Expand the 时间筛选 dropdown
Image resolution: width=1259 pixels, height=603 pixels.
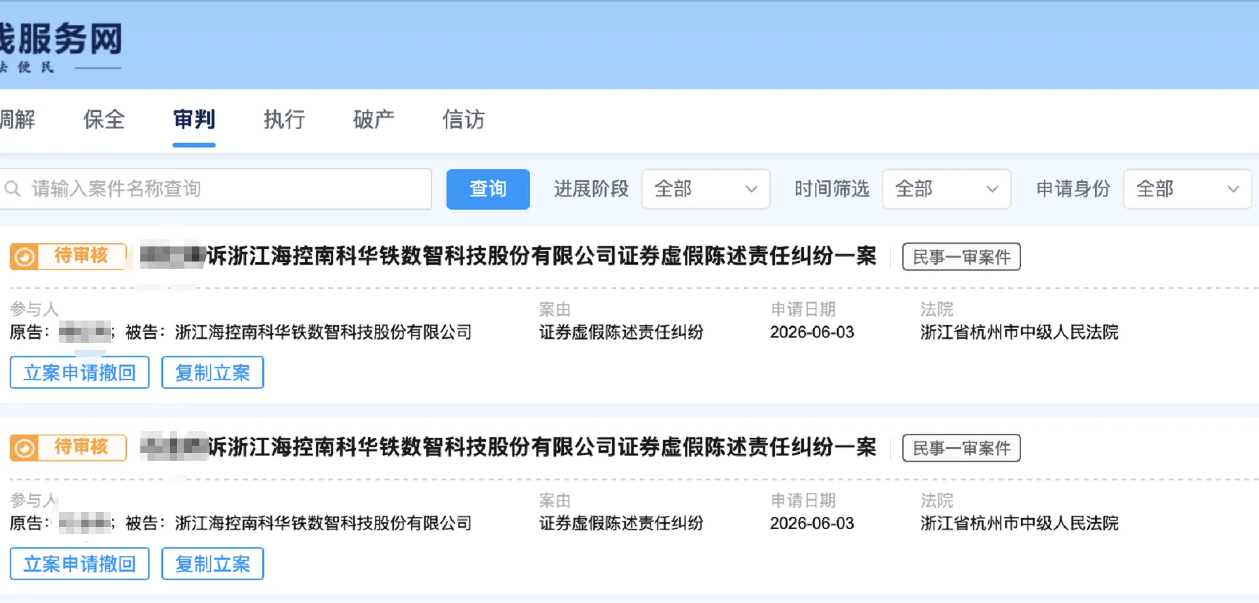[x=946, y=189]
